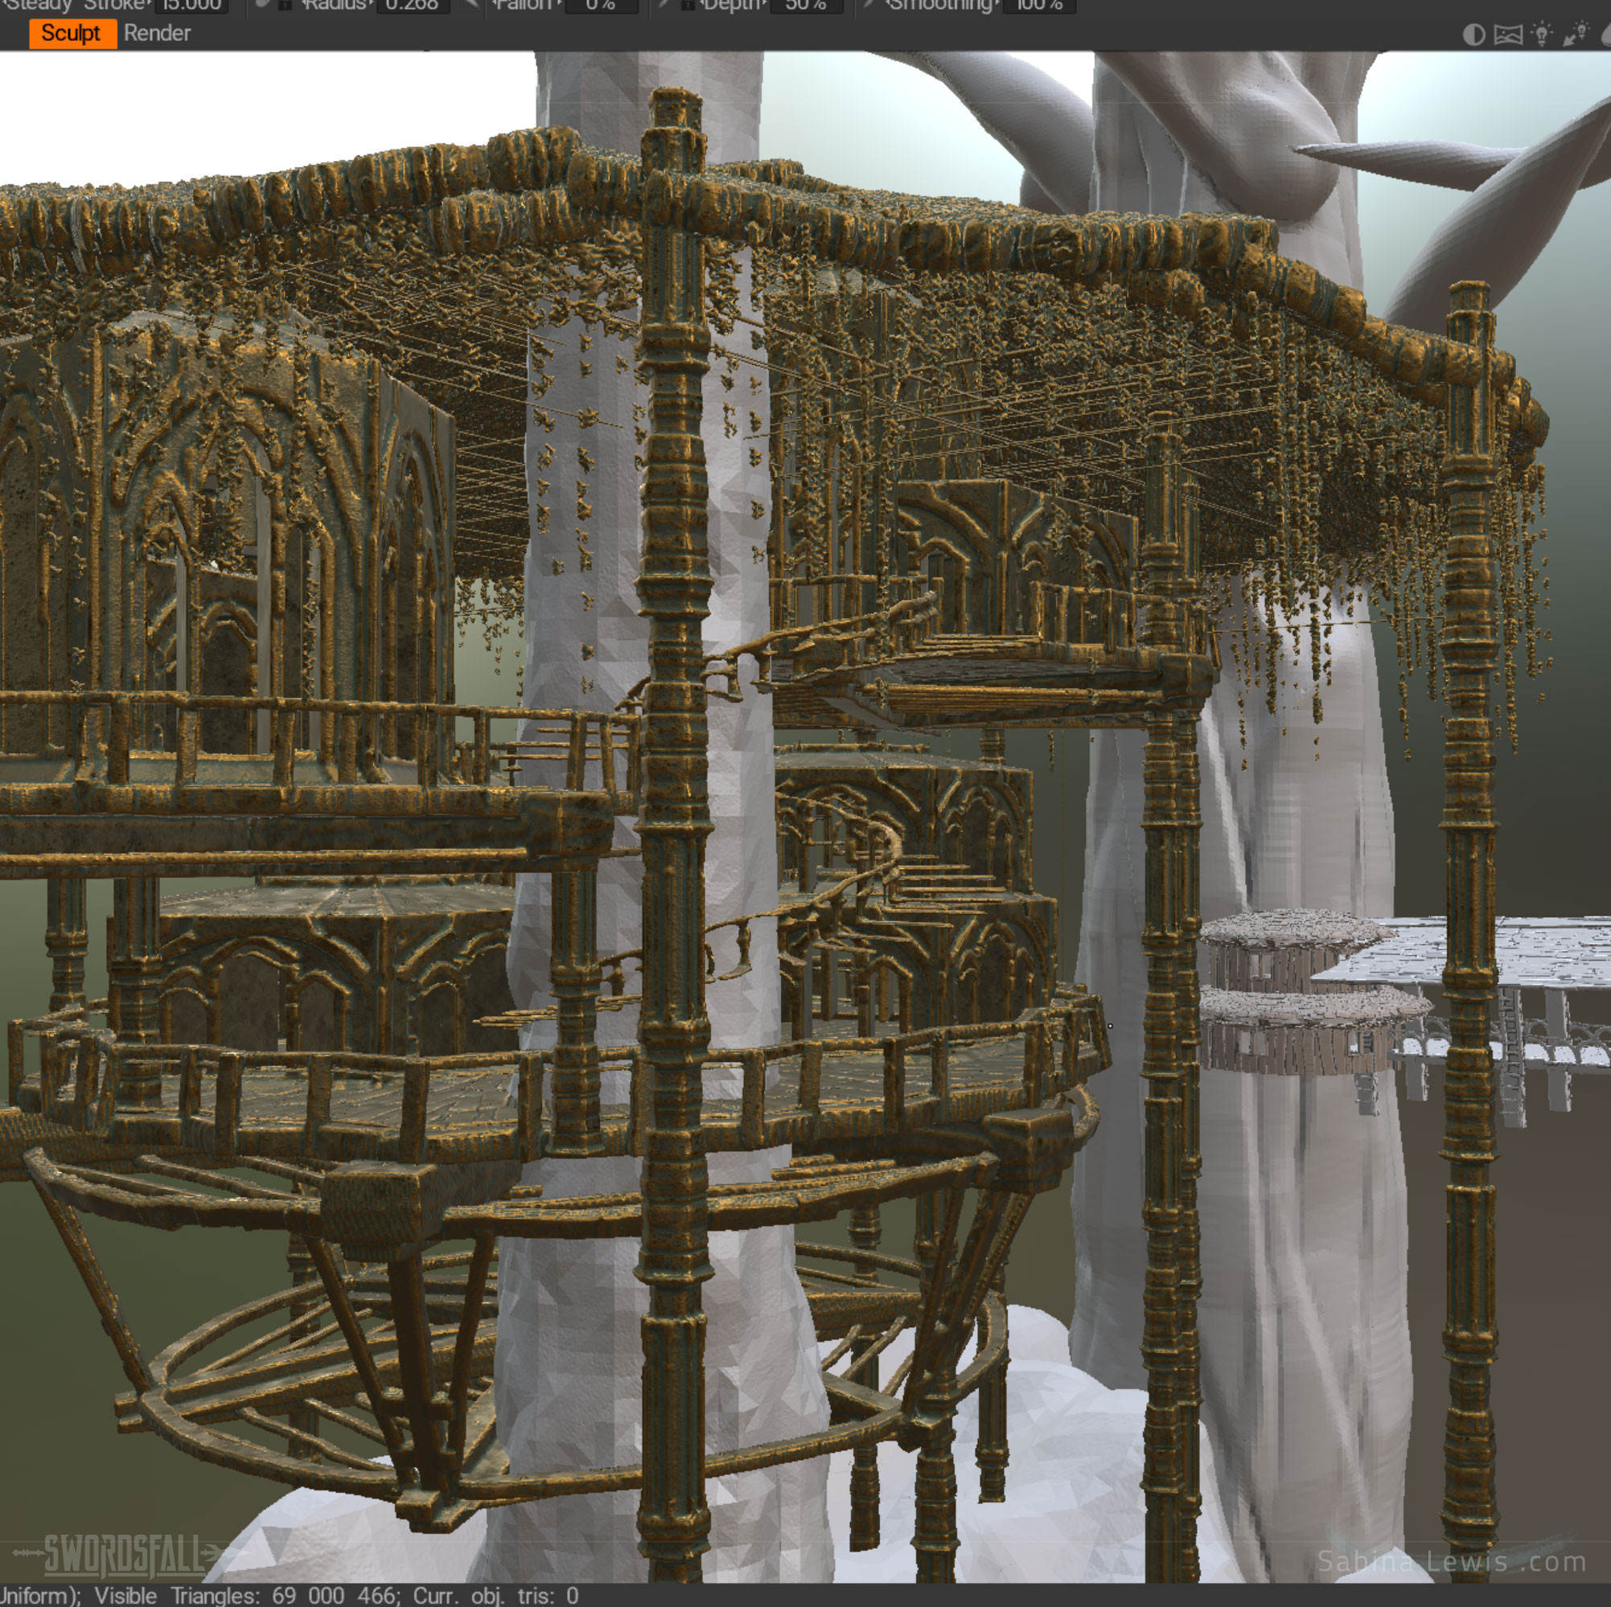This screenshot has height=1607, width=1611.
Task: Toggle Steady Stroke label on or off
Action: click(75, 5)
